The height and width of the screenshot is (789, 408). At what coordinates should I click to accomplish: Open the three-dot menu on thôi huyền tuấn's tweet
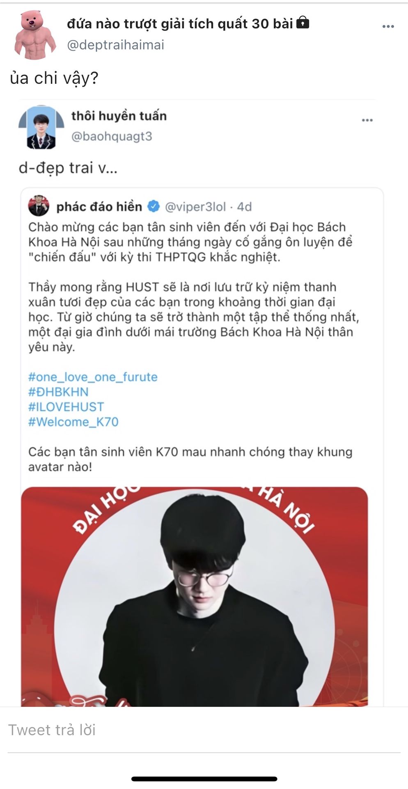[367, 120]
